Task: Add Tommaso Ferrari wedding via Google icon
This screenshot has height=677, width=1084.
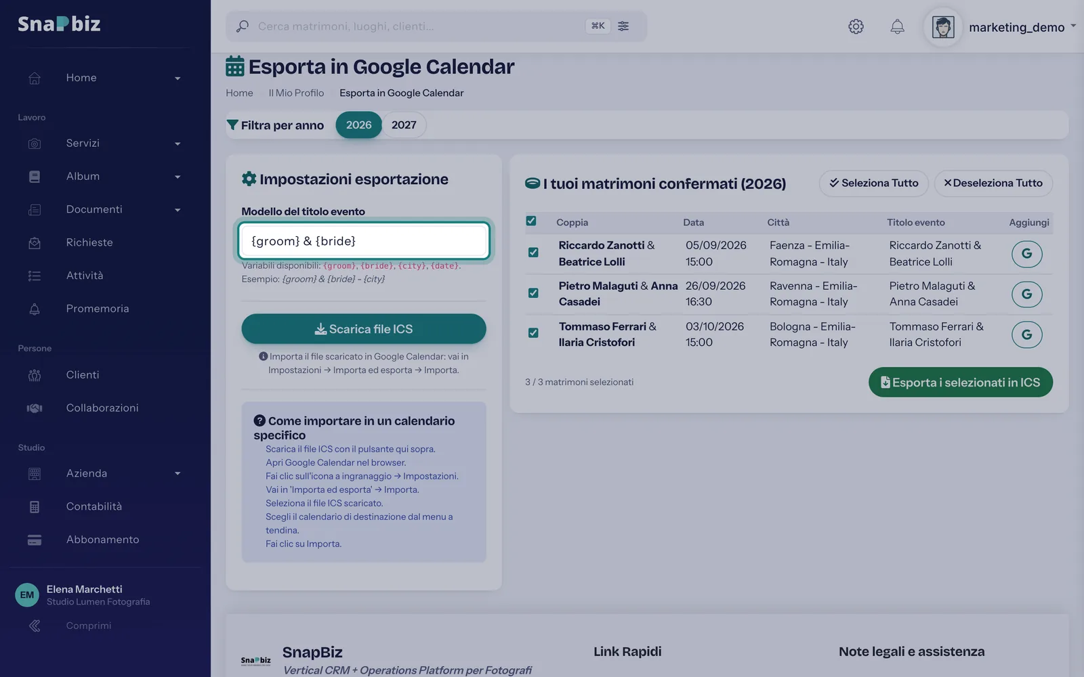Action: (x=1026, y=334)
